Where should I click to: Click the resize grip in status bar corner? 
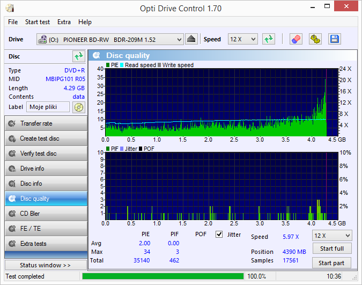pos(354,278)
